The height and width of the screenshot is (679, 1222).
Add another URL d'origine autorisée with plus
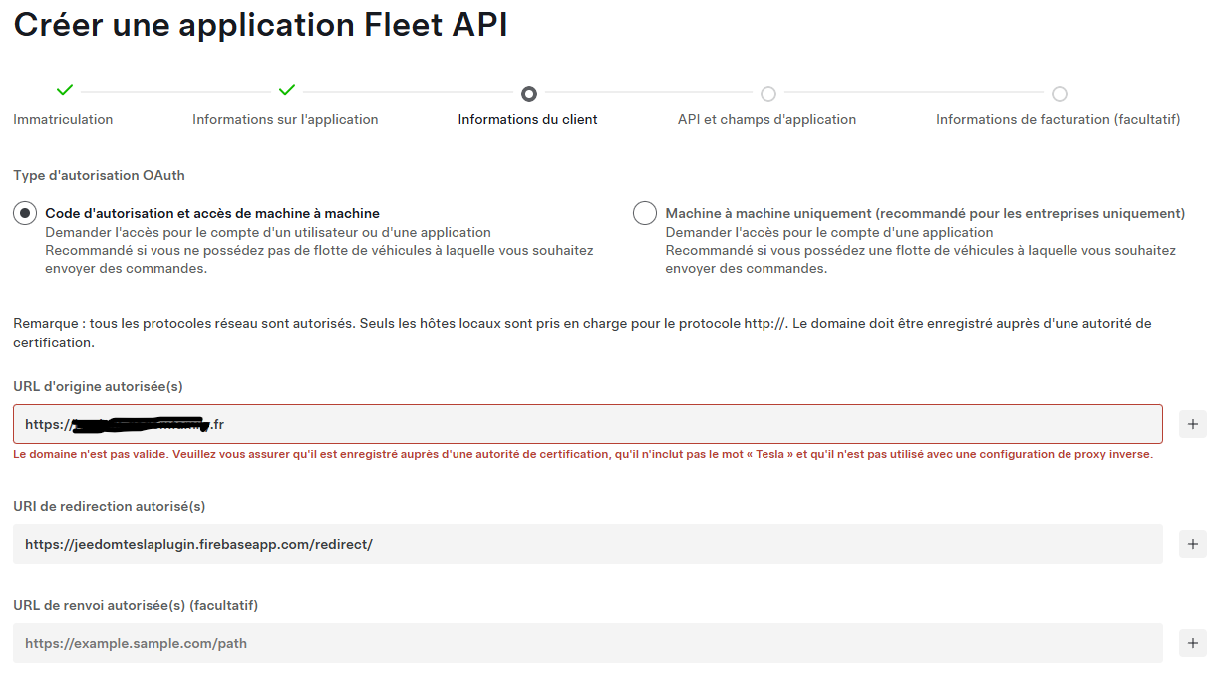click(x=1192, y=424)
